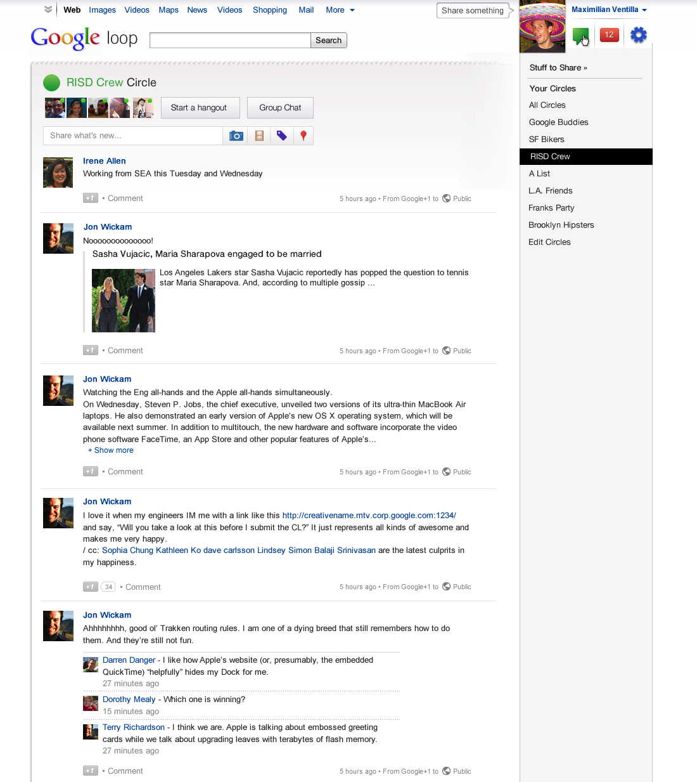Select L.A. Friends circle

point(551,191)
